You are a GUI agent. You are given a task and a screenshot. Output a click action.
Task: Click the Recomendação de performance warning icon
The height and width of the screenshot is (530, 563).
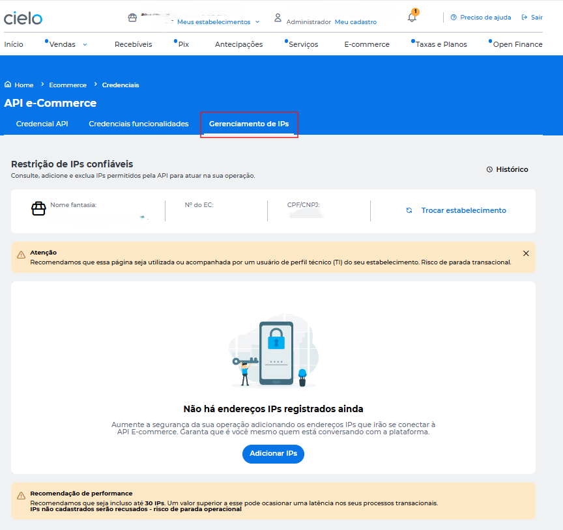point(22,495)
